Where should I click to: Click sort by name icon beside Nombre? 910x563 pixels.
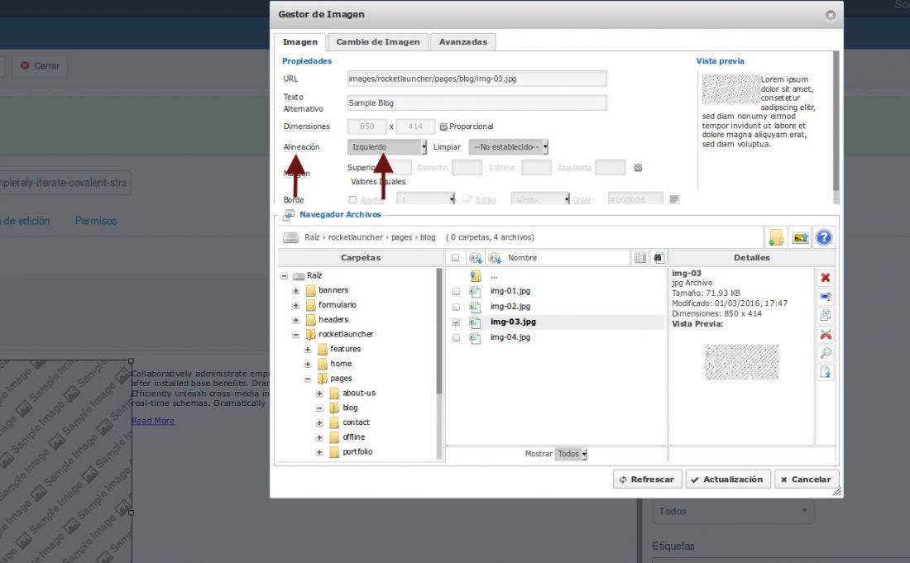pos(495,257)
